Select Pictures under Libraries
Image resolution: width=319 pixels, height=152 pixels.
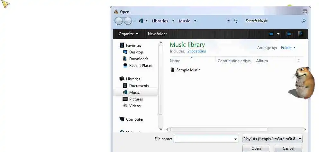click(x=136, y=99)
